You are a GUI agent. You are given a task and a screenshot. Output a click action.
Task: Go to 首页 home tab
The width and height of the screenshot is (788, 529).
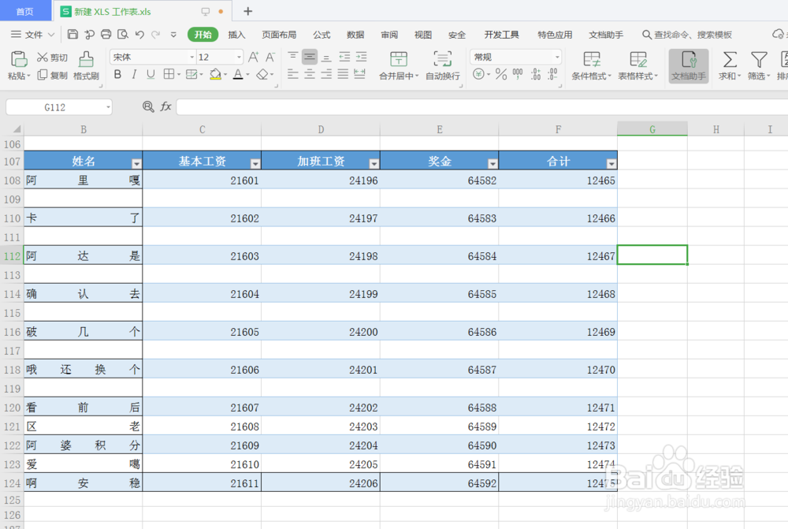25,11
